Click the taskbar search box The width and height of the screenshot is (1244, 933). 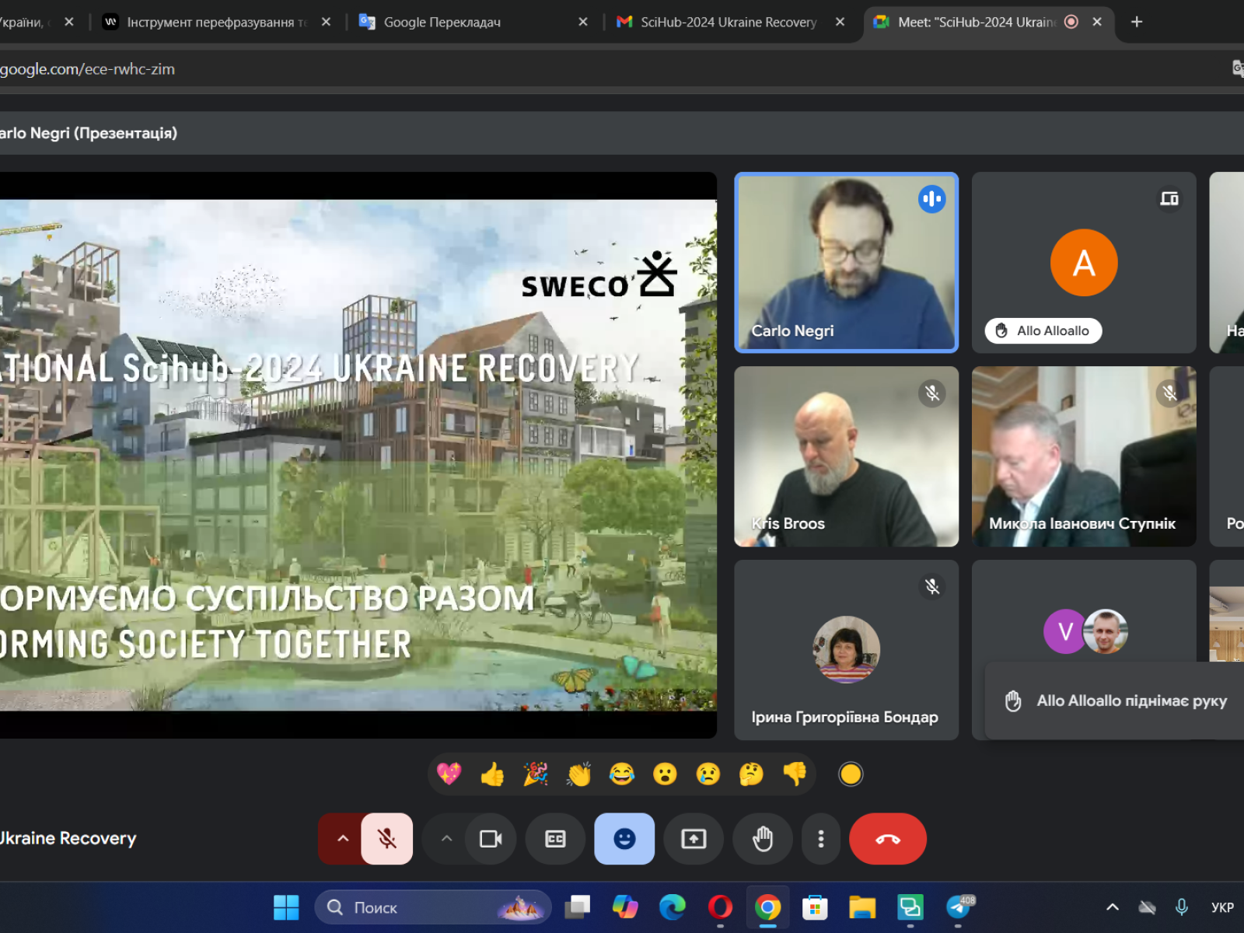pos(432,907)
